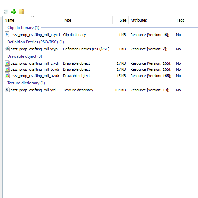Collapse the Clip dictionary (1) group
Image resolution: width=198 pixels, height=198 pixels.
click(23, 28)
